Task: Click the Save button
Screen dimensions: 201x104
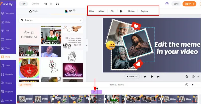Action: tap(176, 4)
